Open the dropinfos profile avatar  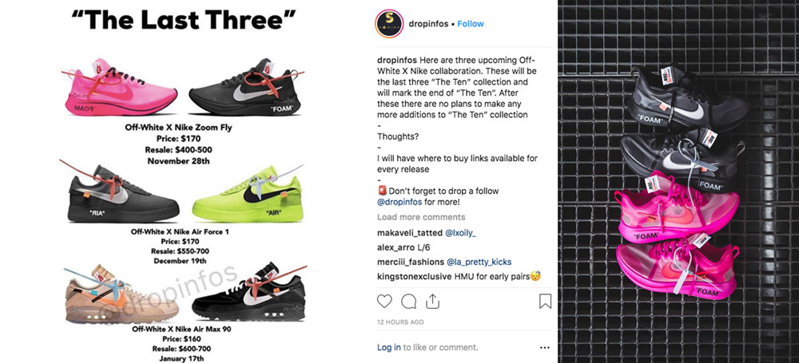(389, 23)
